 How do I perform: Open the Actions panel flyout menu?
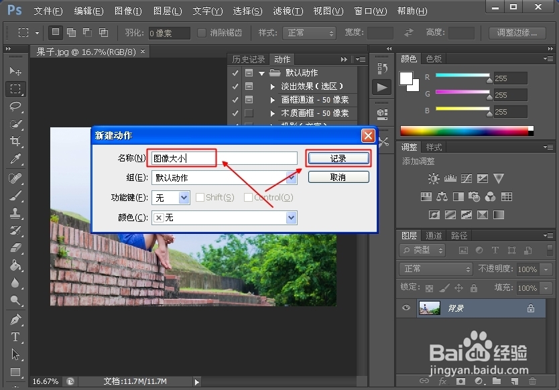pos(361,59)
